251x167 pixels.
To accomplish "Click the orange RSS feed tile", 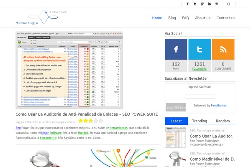I will coord(223,49).
